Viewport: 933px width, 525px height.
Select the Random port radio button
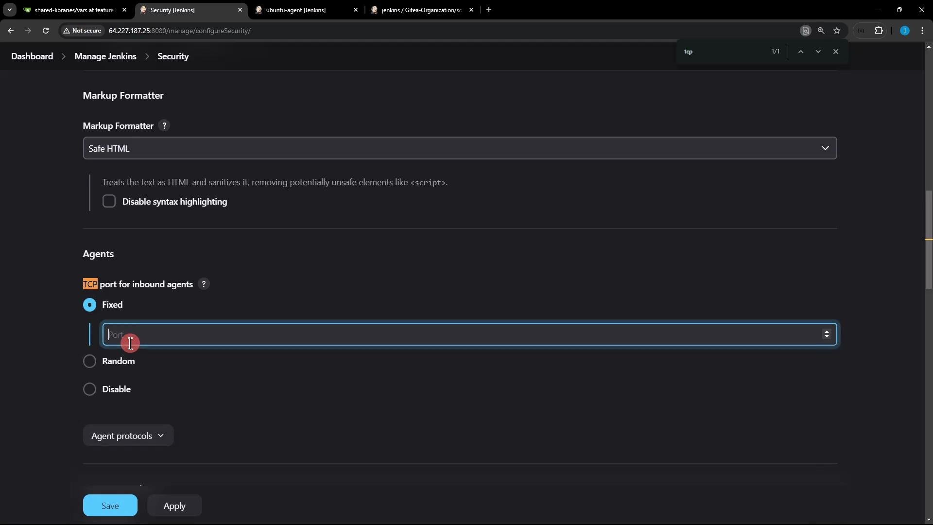coord(89,361)
